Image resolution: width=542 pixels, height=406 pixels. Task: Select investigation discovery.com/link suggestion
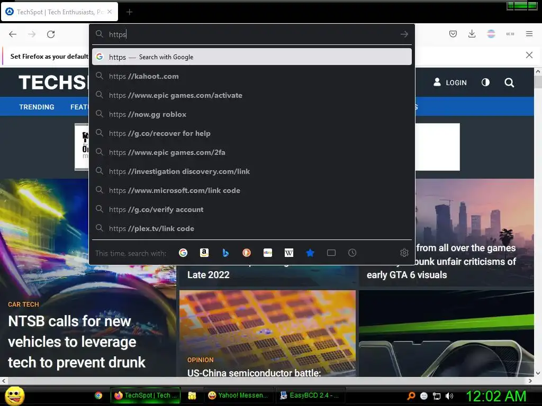click(x=252, y=171)
